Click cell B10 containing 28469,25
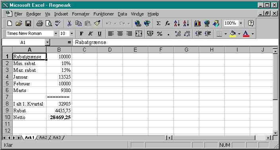 (x=59, y=117)
